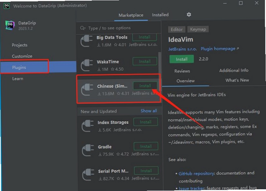Image resolution: width=266 pixels, height=191 pixels.
Task: Select Plugins in sidebar
Action: (x=38, y=67)
